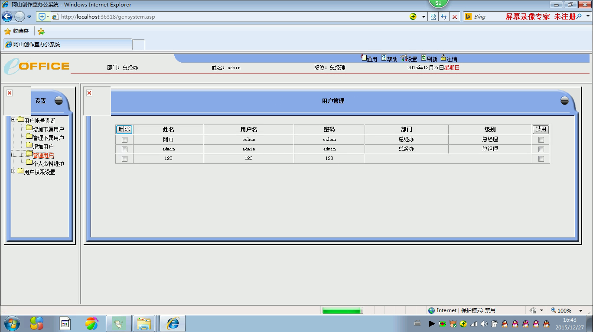
Task: Select 用户权限设置 folder in tree
Action: point(36,172)
